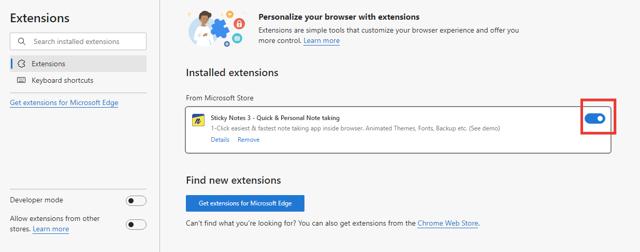Open the sidebar Get extensions for Microsoft Edge link
This screenshot has width=640, height=252.
[x=64, y=102]
